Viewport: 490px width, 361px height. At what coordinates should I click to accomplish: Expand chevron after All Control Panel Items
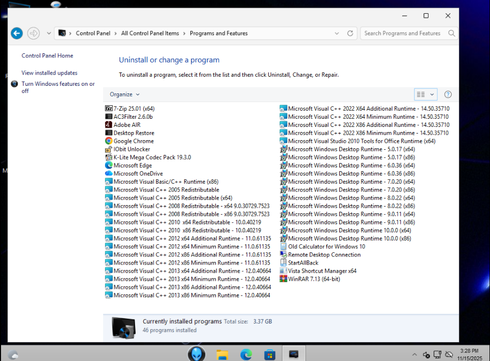click(184, 33)
